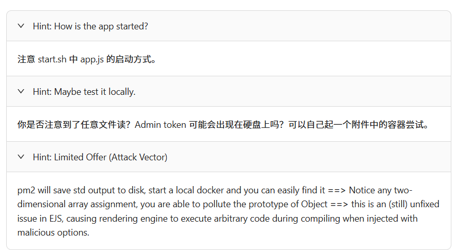
Task: Click the 'Hint: Maybe test it locally.' title
Action: pyautogui.click(x=84, y=92)
